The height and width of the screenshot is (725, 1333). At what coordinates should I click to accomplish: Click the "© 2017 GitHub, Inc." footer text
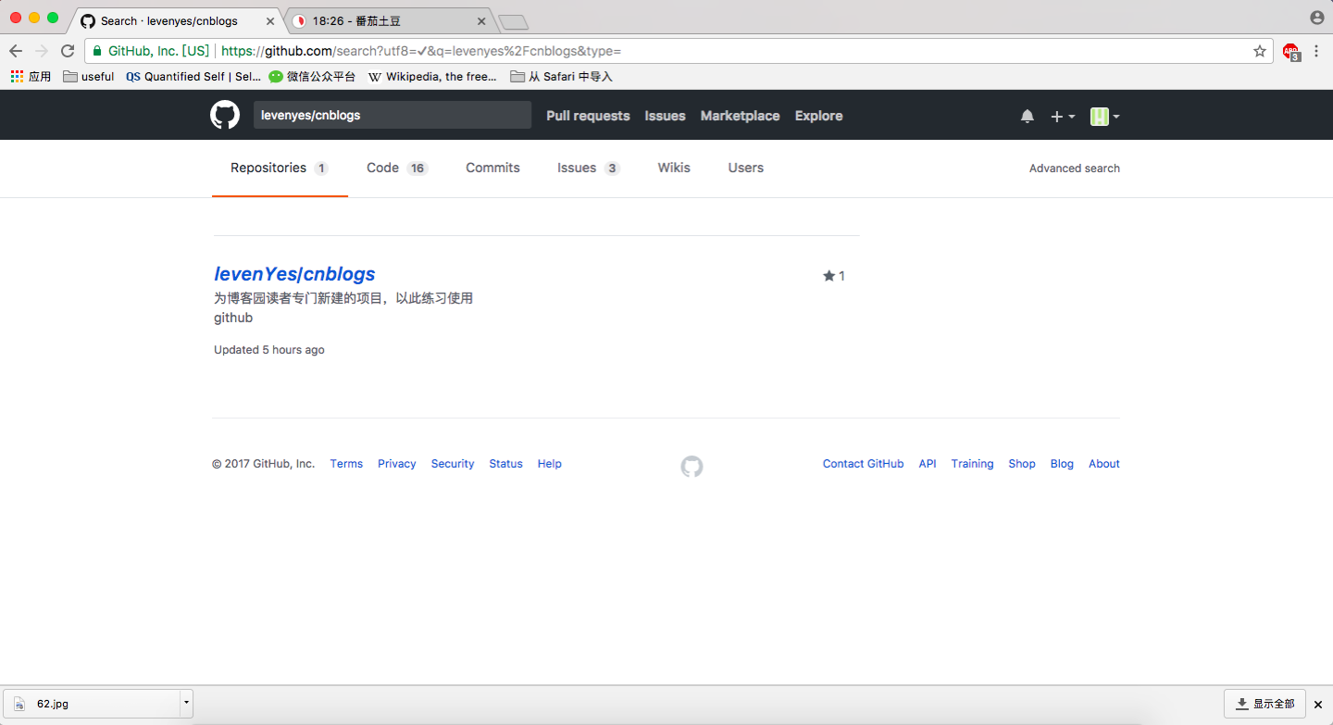[x=264, y=464]
